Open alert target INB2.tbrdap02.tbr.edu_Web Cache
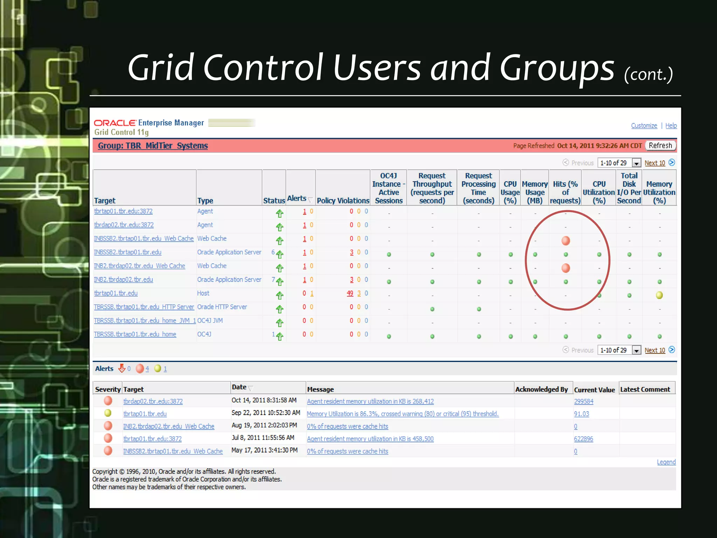This screenshot has width=717, height=538. point(168,426)
